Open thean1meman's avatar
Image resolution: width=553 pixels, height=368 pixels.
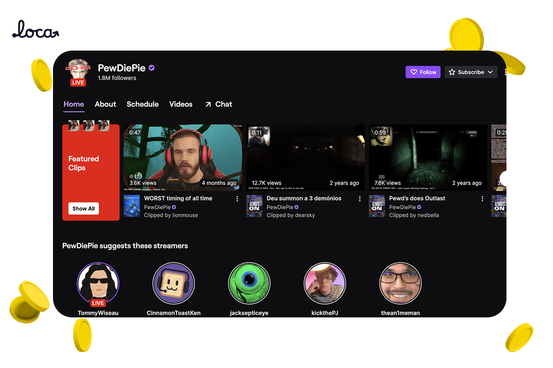tap(400, 284)
